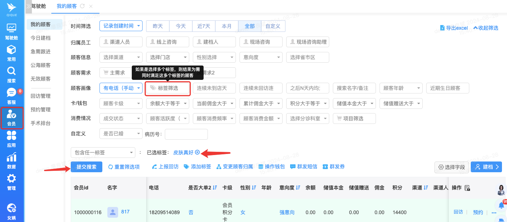This screenshot has width=507, height=222.
Task: Remove the 皮肤真好 selected tag
Action: [197, 153]
